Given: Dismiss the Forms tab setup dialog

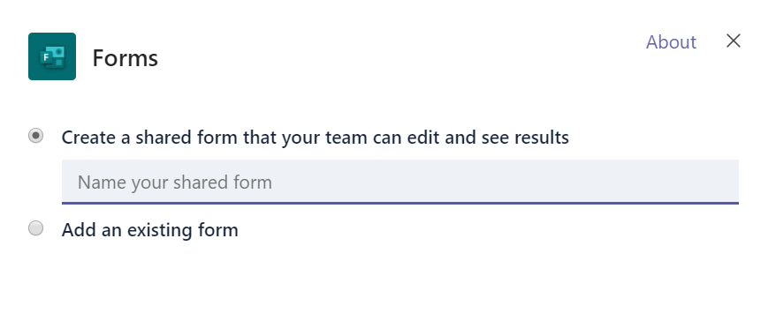Looking at the screenshot, I should pyautogui.click(x=734, y=41).
